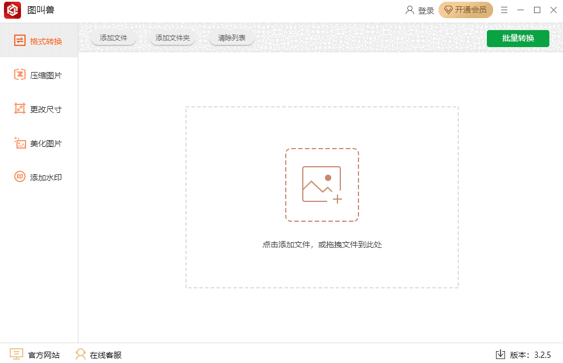563x363 pixels.
Task: Open the 压缩图片 compress icon
Action: click(20, 75)
